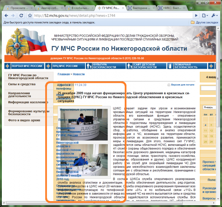Follow the Главная breadcrumb link
This screenshot has width=222, height=207.
click(63, 74)
